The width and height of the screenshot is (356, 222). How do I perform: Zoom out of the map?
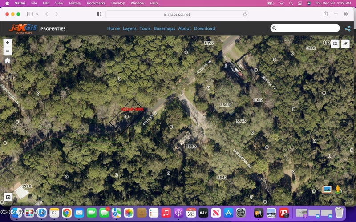pyautogui.click(x=8, y=51)
